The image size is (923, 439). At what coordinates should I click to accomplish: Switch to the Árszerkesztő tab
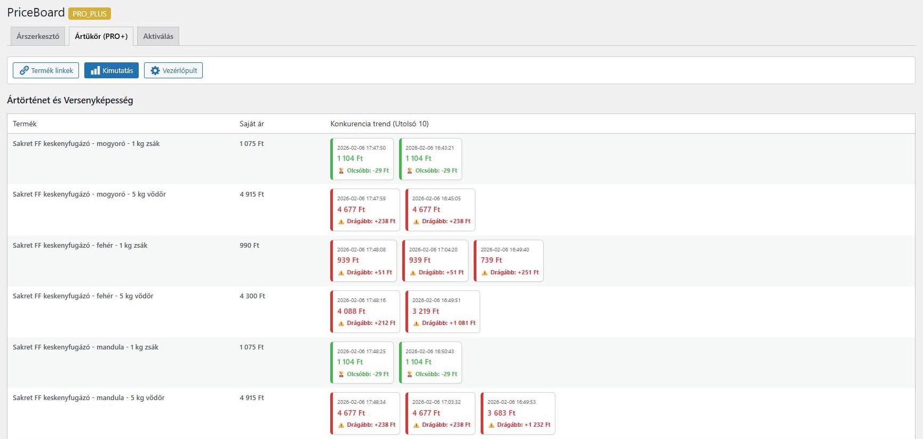(38, 36)
